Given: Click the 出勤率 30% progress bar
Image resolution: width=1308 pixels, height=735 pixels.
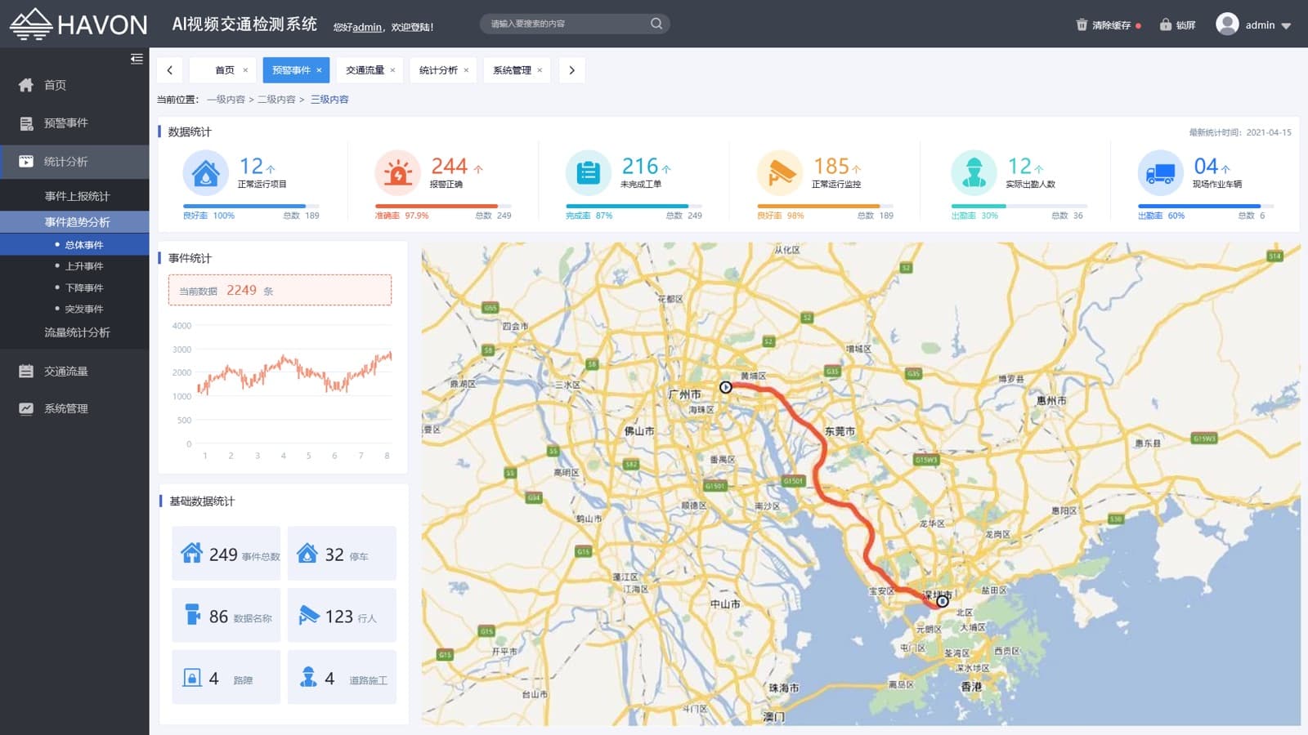Looking at the screenshot, I should (x=1019, y=206).
